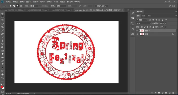Select the Move tool
Viewport: 178px width, 95px height.
tap(2, 14)
